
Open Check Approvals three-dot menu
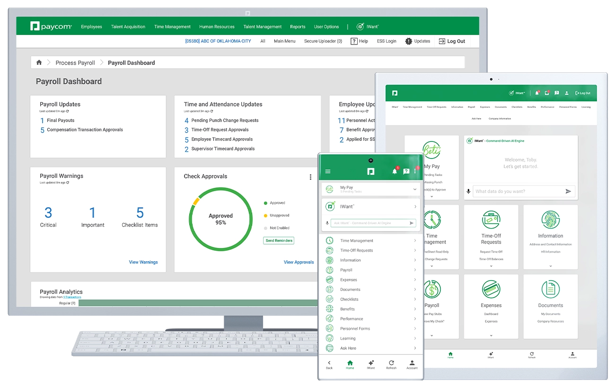(310, 177)
